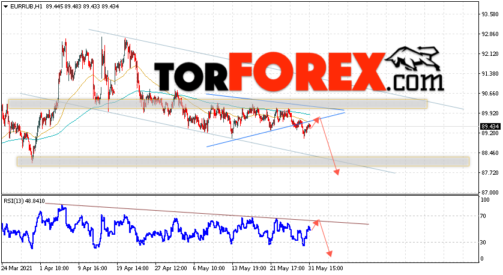This screenshot has height=275, width=503.
Task: Select the 89.200 price axis label
Action: 490,133
